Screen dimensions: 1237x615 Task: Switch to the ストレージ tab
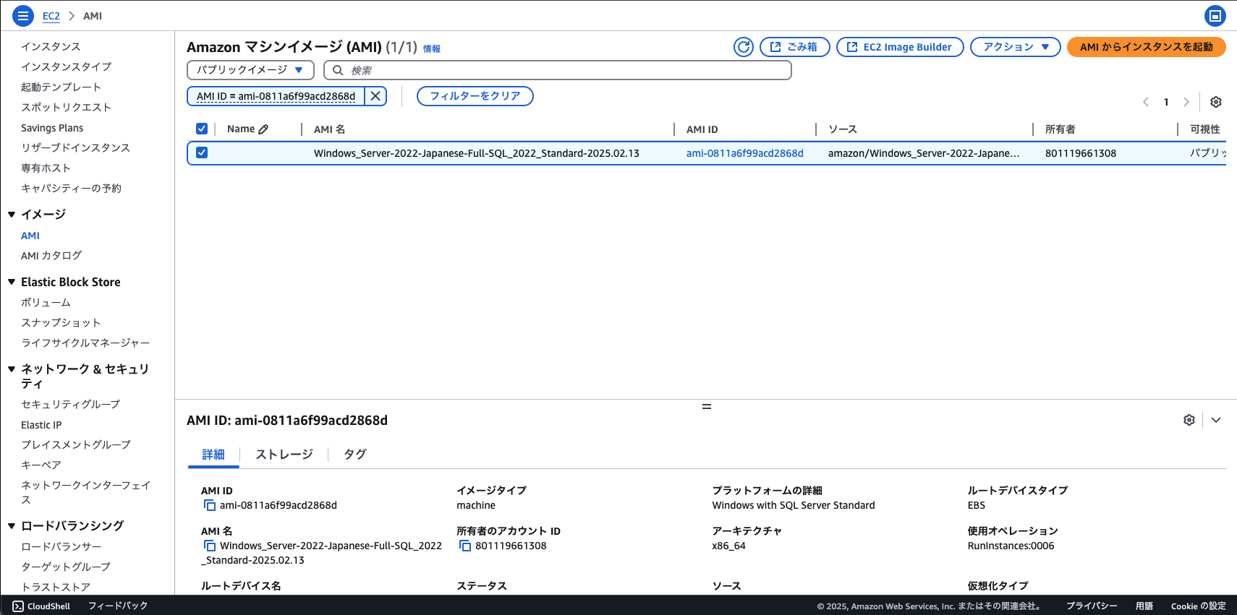pos(284,455)
